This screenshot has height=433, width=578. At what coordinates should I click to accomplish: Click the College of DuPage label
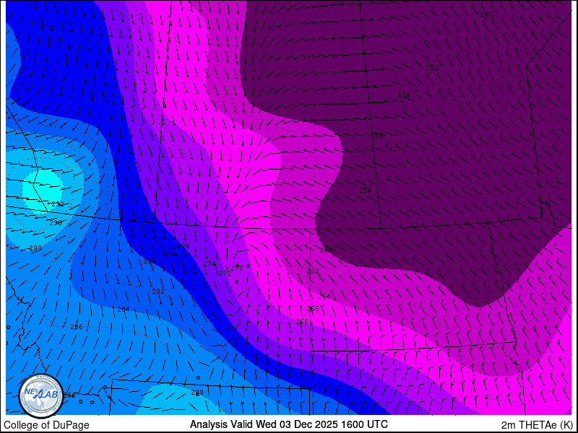click(47, 425)
